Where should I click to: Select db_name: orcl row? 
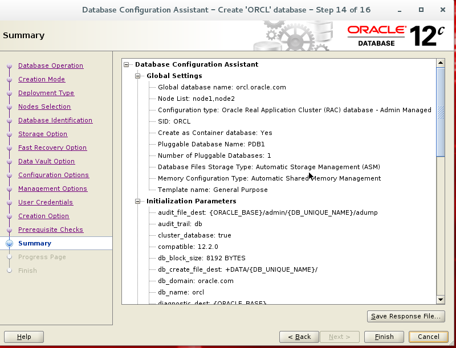[181, 292]
